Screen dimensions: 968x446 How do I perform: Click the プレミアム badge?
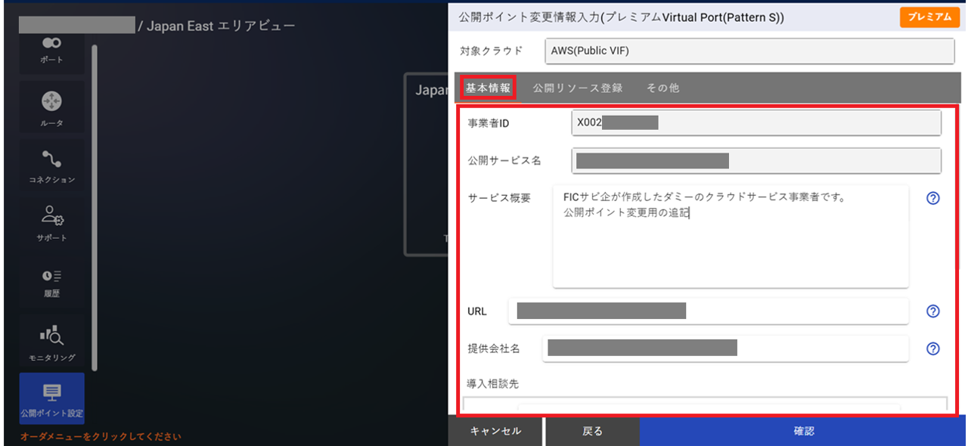point(929,17)
